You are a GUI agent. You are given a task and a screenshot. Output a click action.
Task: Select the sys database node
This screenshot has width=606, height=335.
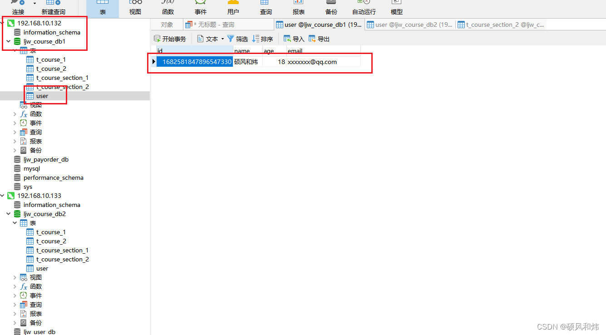pyautogui.click(x=28, y=187)
